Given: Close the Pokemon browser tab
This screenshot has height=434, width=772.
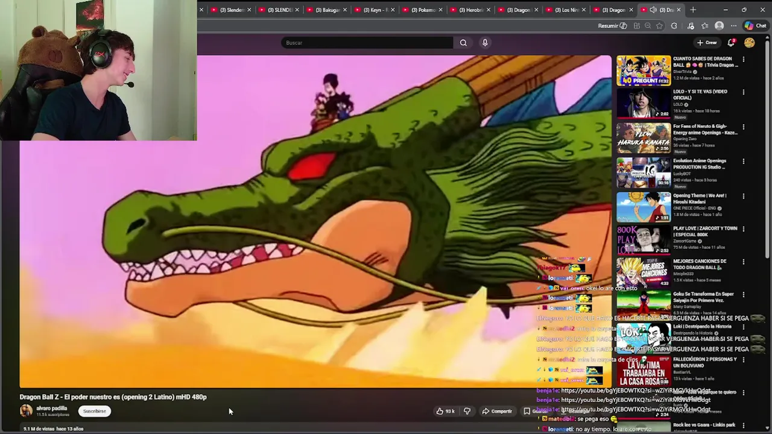Looking at the screenshot, I should (440, 10).
